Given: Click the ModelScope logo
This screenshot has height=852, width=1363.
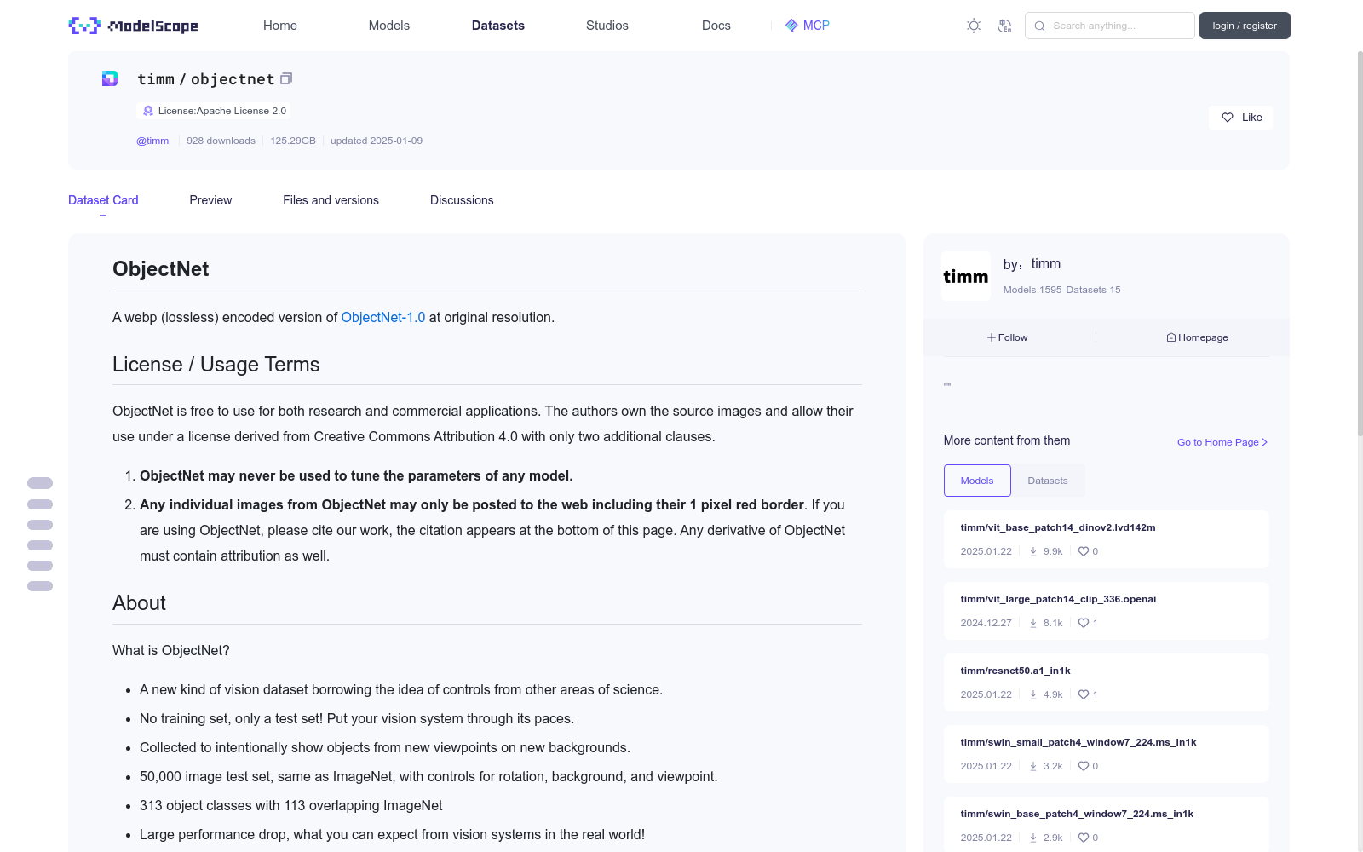Looking at the screenshot, I should pos(134,26).
